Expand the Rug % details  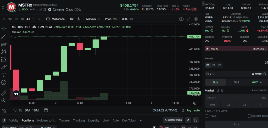[236, 49]
